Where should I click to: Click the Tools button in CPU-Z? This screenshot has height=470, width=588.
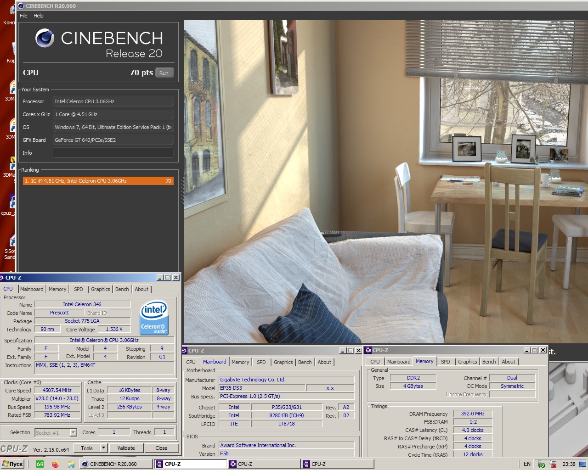87,448
